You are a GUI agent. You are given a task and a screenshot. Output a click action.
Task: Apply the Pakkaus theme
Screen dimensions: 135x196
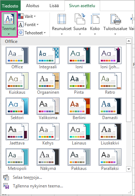pyautogui.click(x=79, y=160)
